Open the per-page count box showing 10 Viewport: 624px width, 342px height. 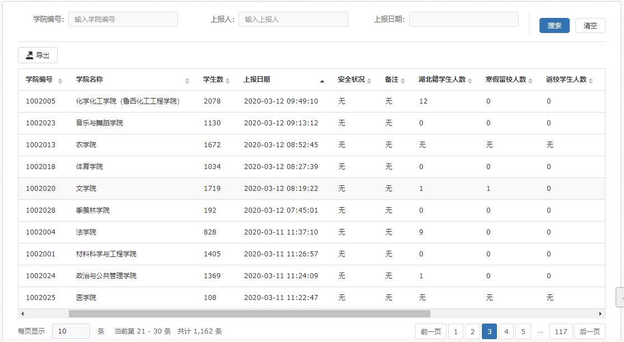(71, 331)
